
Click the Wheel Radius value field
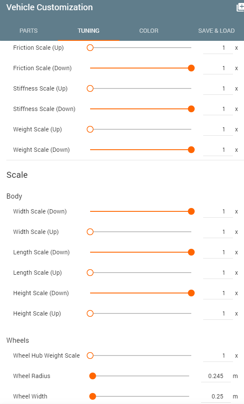click(216, 376)
